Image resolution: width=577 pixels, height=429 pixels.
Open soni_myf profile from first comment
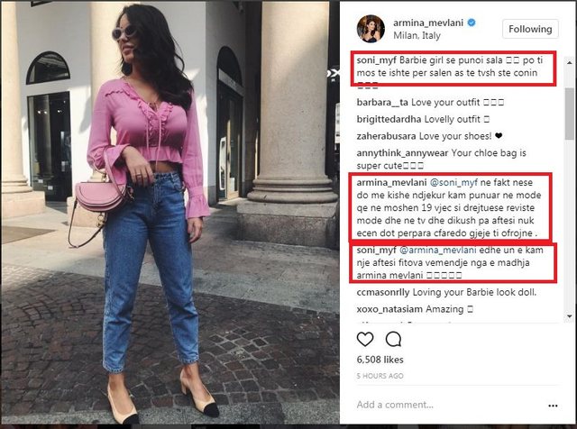point(376,60)
